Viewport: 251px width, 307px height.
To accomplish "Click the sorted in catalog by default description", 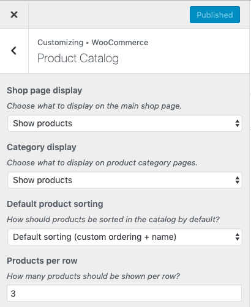I will (113, 220).
